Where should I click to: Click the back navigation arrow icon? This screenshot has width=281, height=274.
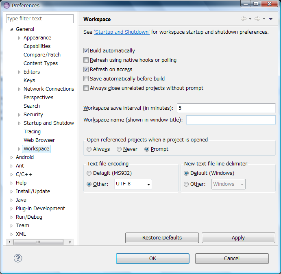[x=243, y=19]
